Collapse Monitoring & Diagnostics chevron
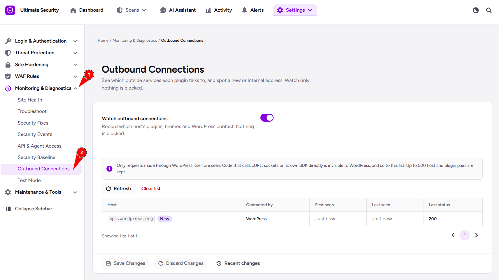Viewport: 499px width, 280px height. [75, 88]
